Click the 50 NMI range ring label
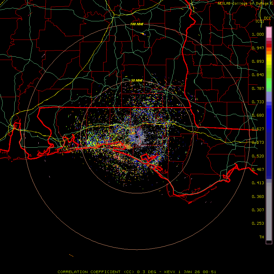This screenshot has height=274, width=274. pos(137,80)
